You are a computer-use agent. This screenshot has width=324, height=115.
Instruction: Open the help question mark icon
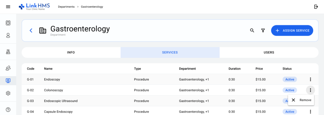point(8,109)
